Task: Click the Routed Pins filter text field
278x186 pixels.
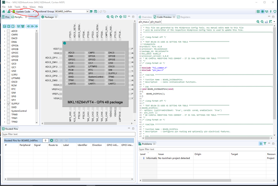Action: coord(68,134)
